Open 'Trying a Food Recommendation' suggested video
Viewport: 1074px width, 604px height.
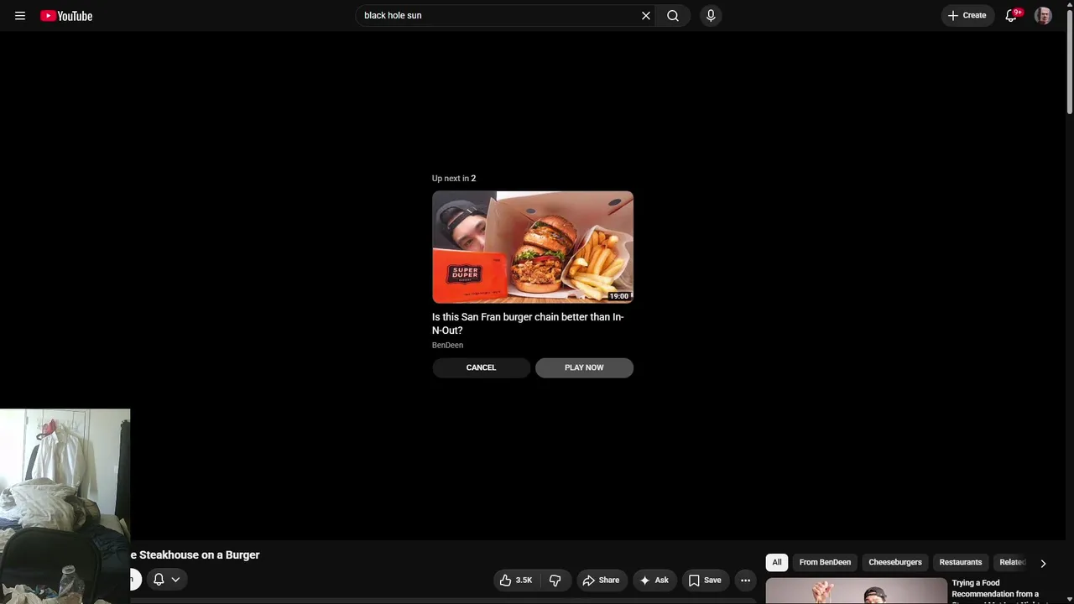click(995, 589)
